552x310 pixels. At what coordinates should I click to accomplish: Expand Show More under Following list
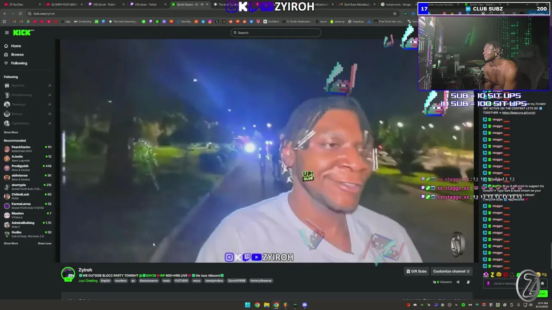(x=11, y=132)
